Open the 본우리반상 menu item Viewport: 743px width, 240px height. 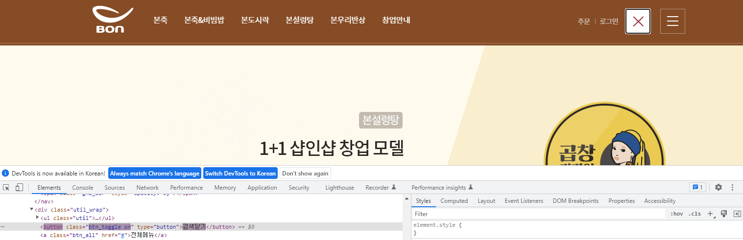pyautogui.click(x=348, y=20)
